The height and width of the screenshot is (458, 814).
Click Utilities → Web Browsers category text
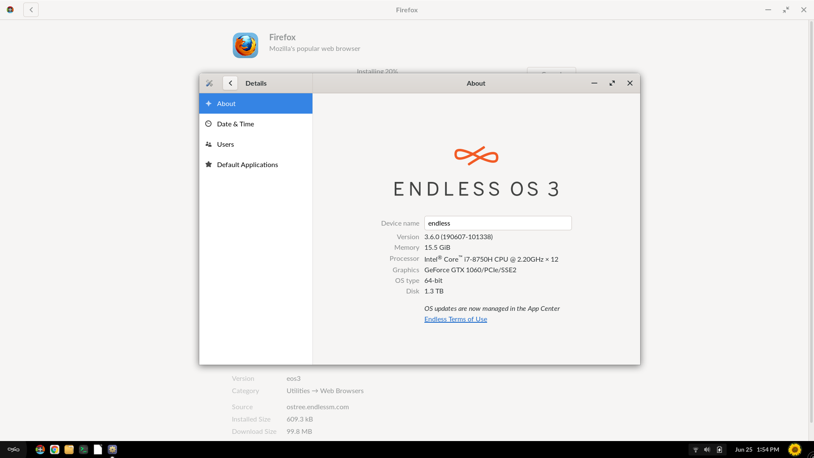[x=325, y=391]
